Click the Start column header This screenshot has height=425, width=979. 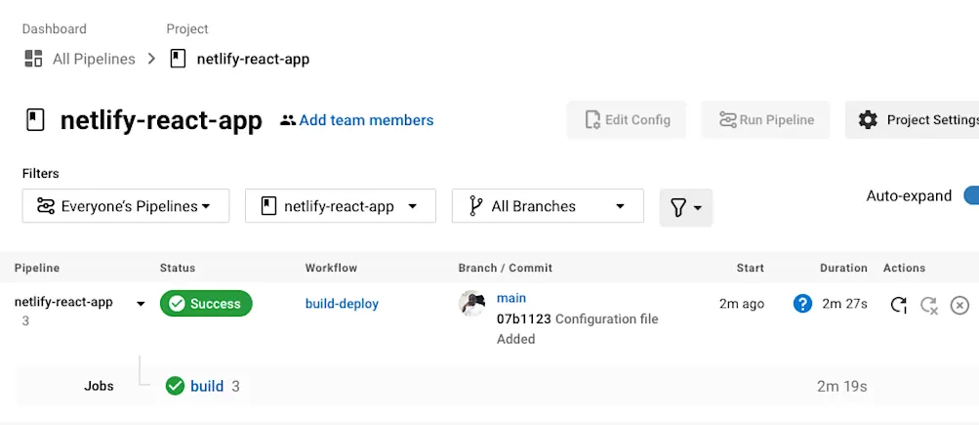tap(750, 268)
